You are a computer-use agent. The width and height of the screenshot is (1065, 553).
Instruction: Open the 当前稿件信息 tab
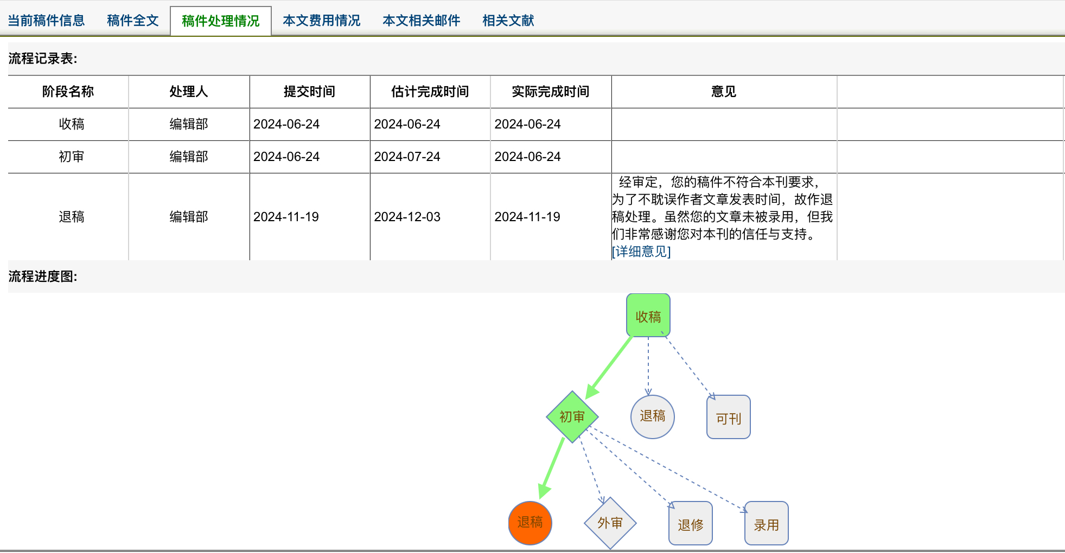[46, 21]
